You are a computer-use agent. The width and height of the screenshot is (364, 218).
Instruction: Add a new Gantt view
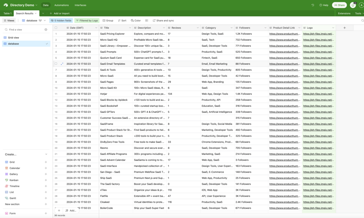tap(46, 198)
